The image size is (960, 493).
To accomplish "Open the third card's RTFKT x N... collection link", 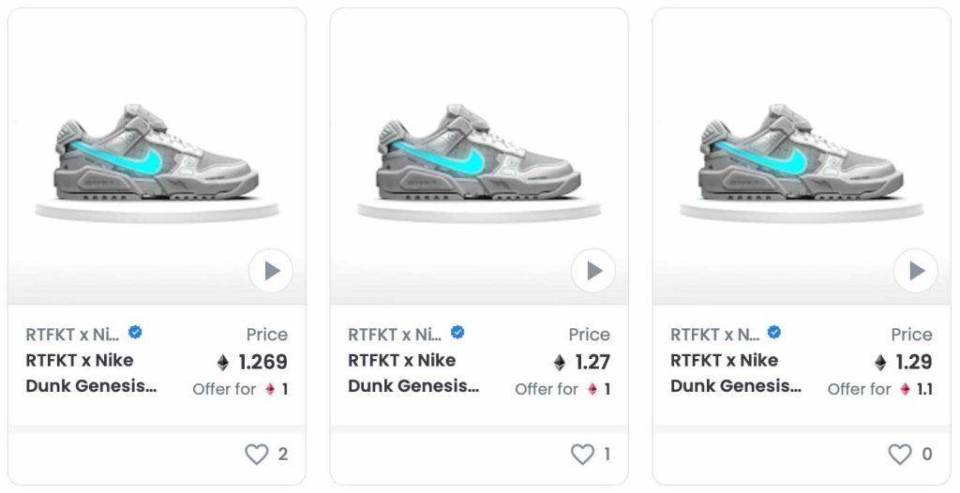I will [x=715, y=335].
